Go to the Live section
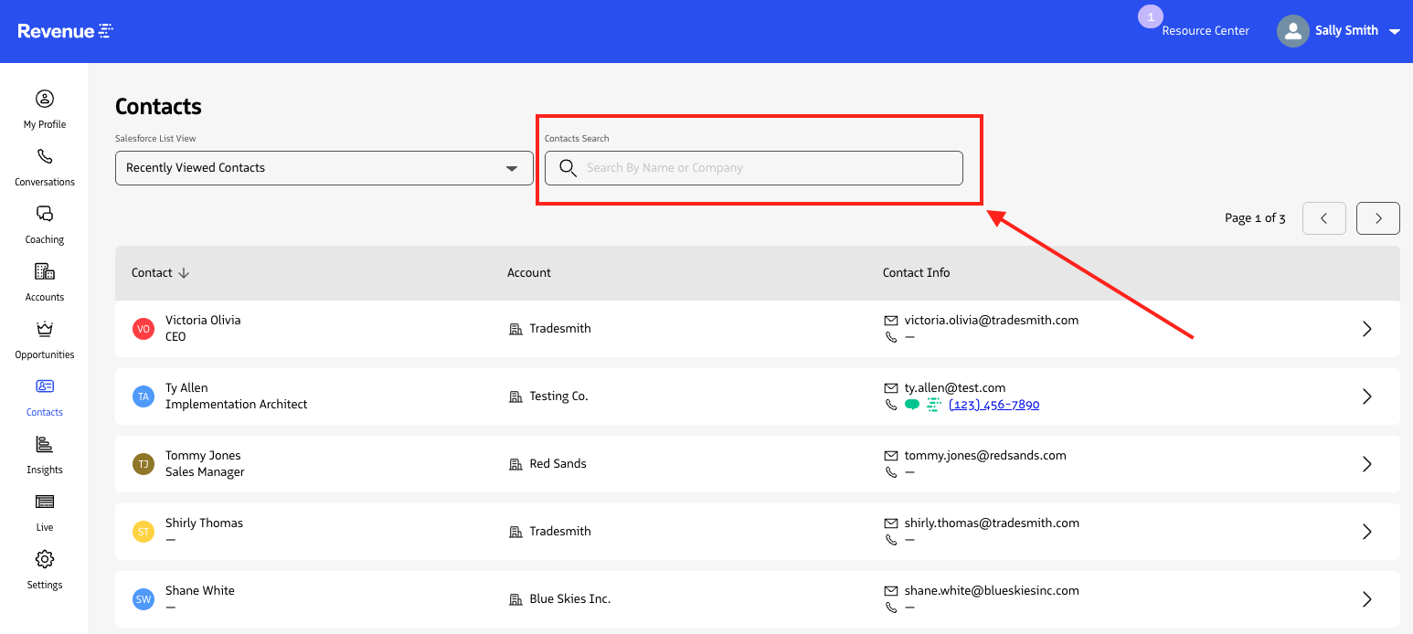This screenshot has width=1413, height=634. [x=44, y=511]
